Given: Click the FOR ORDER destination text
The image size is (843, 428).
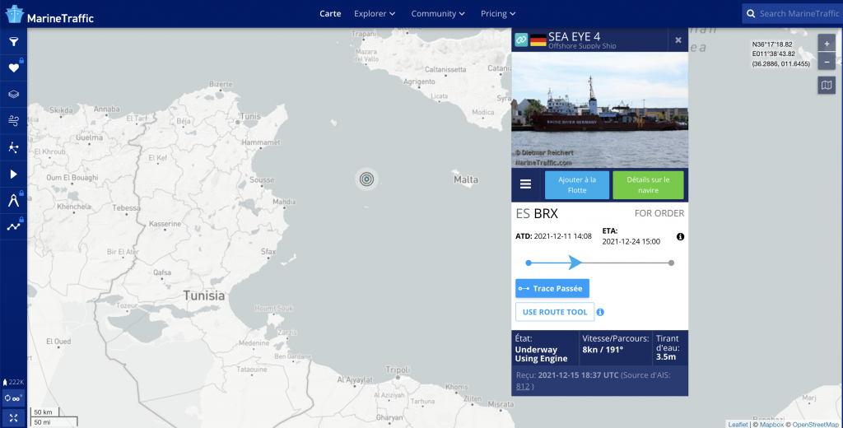Looking at the screenshot, I should 659,213.
